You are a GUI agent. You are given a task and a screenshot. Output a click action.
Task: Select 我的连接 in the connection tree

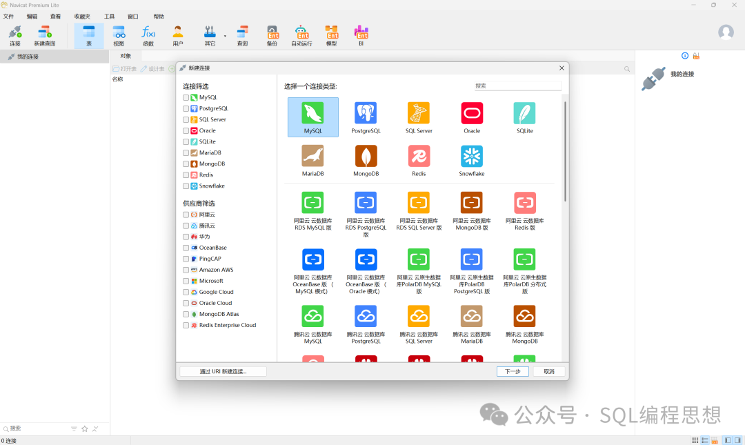tap(28, 57)
